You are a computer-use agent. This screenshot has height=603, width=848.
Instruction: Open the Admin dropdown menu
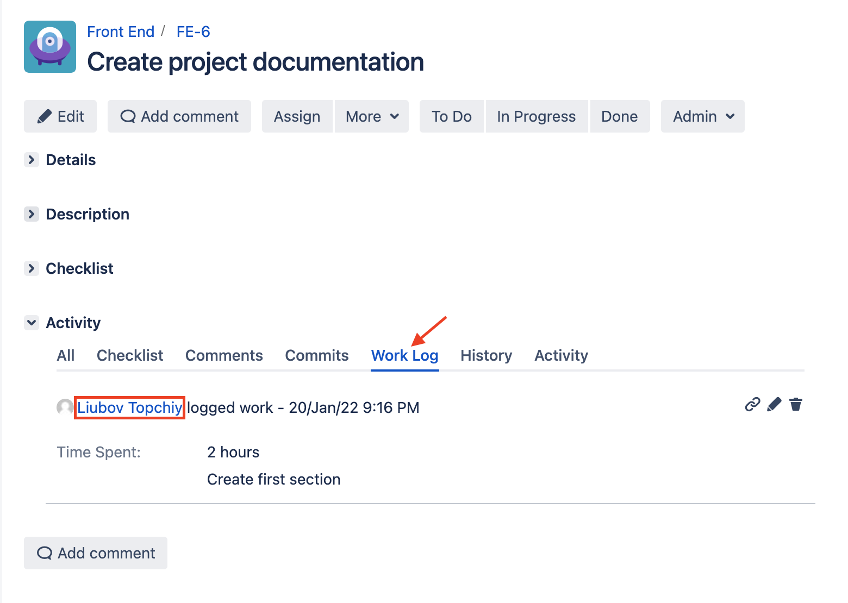[x=703, y=116]
